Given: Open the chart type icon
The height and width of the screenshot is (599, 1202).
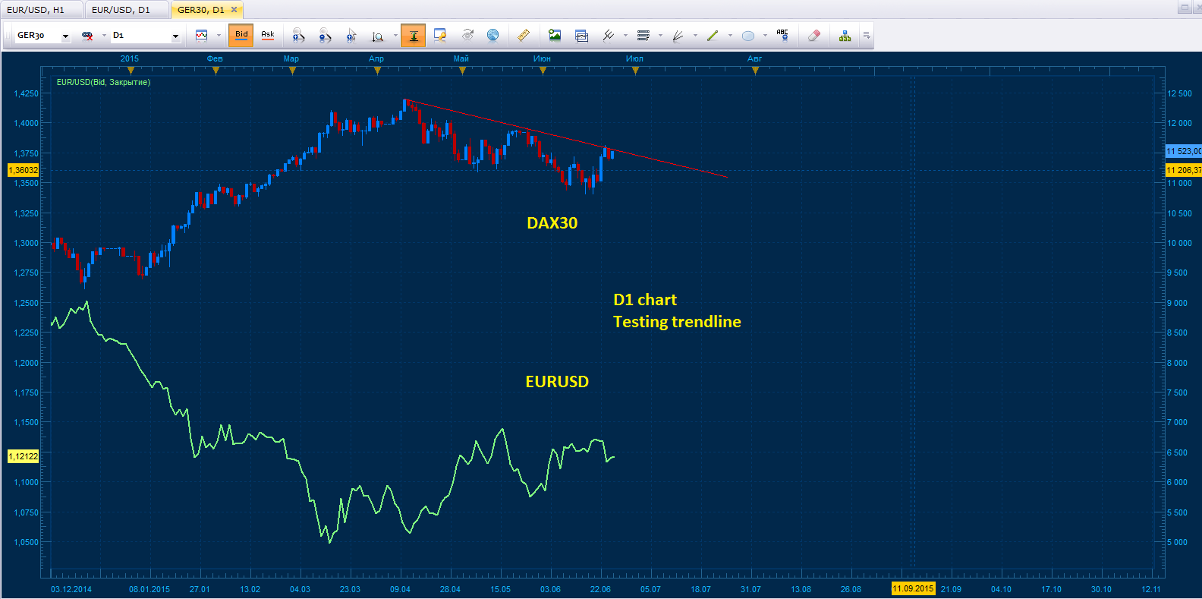Looking at the screenshot, I should pyautogui.click(x=201, y=36).
